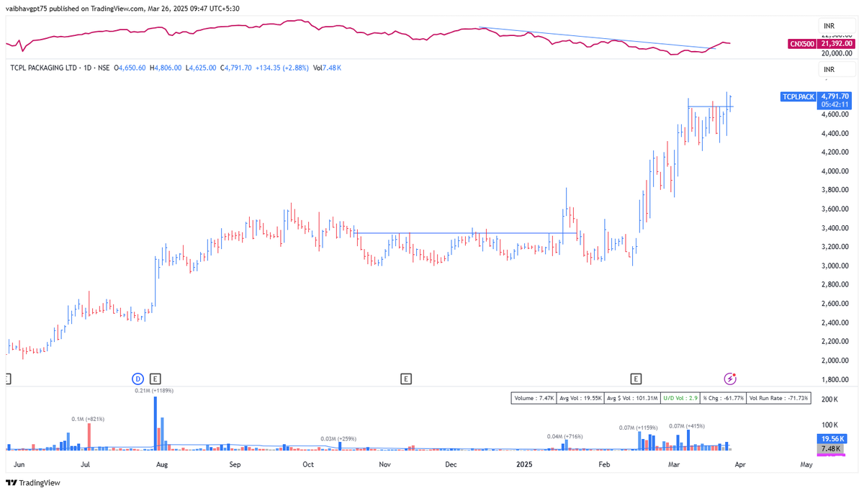The width and height of the screenshot is (864, 493).
Task: Click the 05:42:11 countdown timer
Action: (834, 103)
